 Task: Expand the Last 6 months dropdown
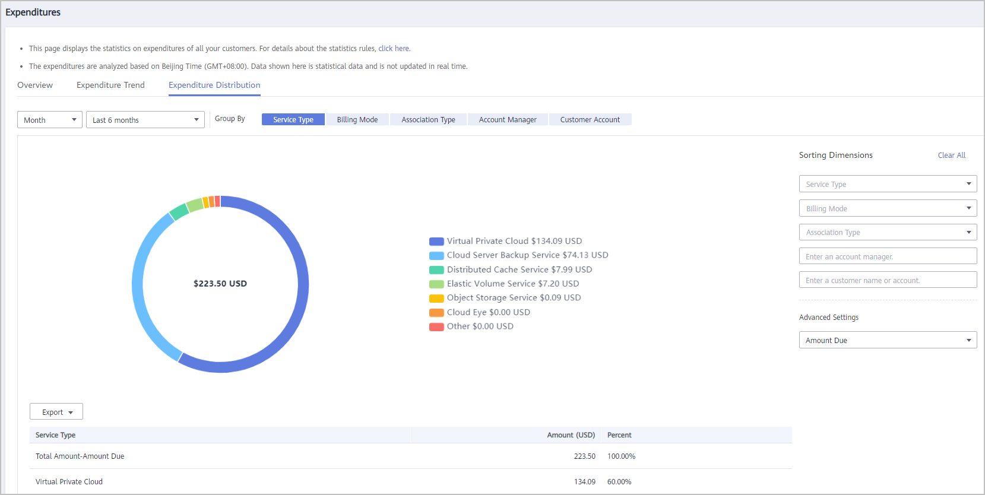click(145, 120)
